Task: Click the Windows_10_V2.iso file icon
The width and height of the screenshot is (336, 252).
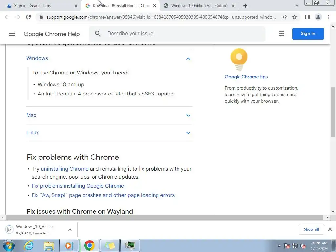Action: (x=9, y=229)
